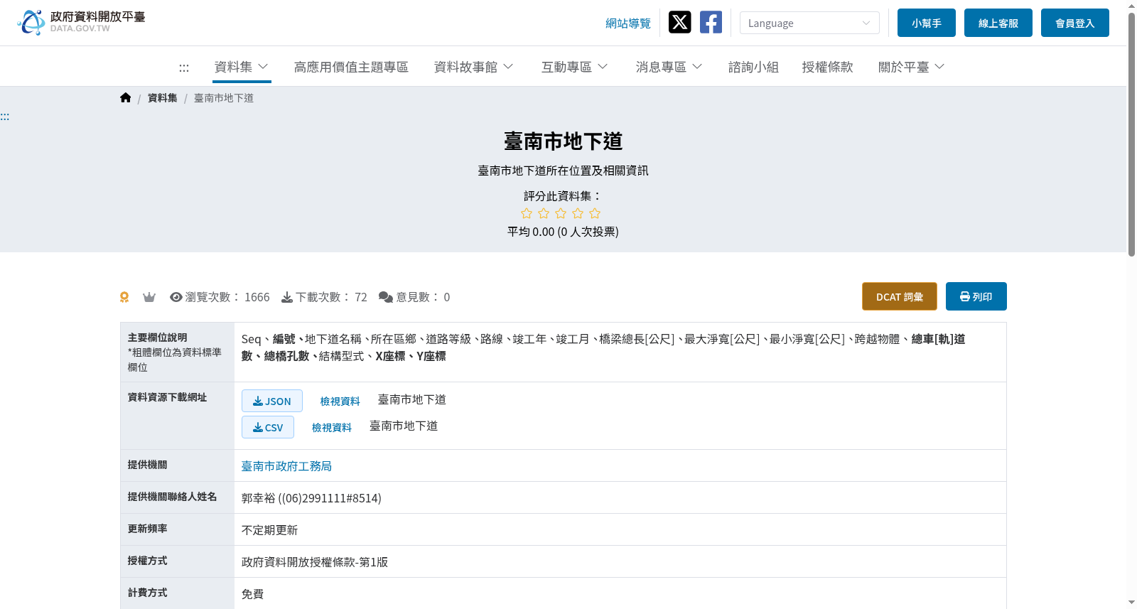This screenshot has width=1137, height=609.
Task: Download the CSV resource
Action: coord(268,427)
